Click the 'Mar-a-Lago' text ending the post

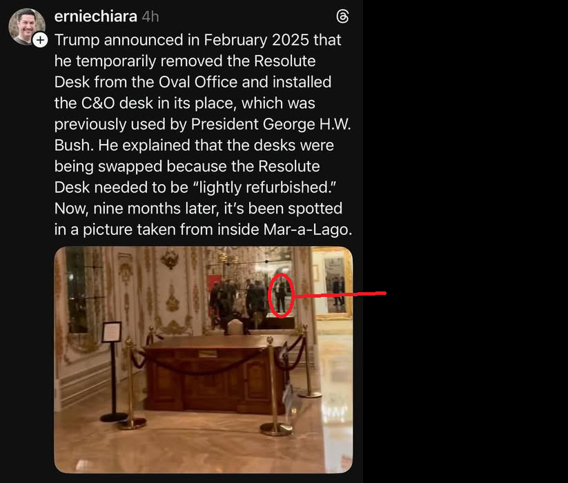coord(308,229)
